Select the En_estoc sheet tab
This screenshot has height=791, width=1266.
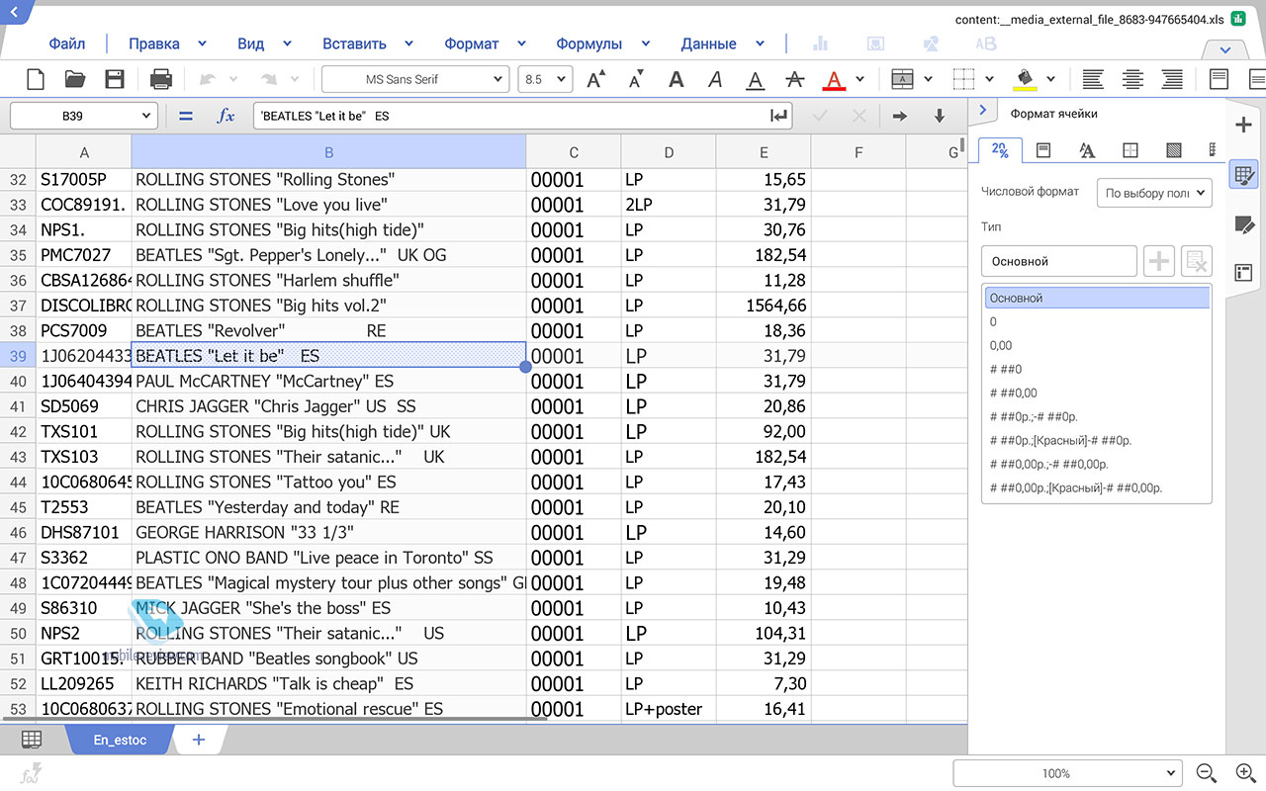click(120, 740)
